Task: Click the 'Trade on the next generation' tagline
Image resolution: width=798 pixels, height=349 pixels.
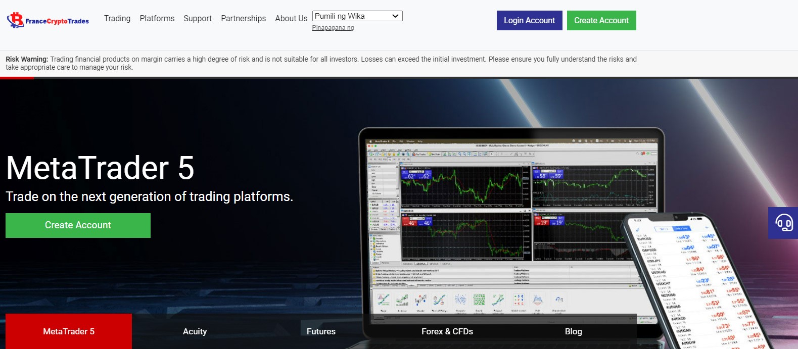Action: click(150, 196)
